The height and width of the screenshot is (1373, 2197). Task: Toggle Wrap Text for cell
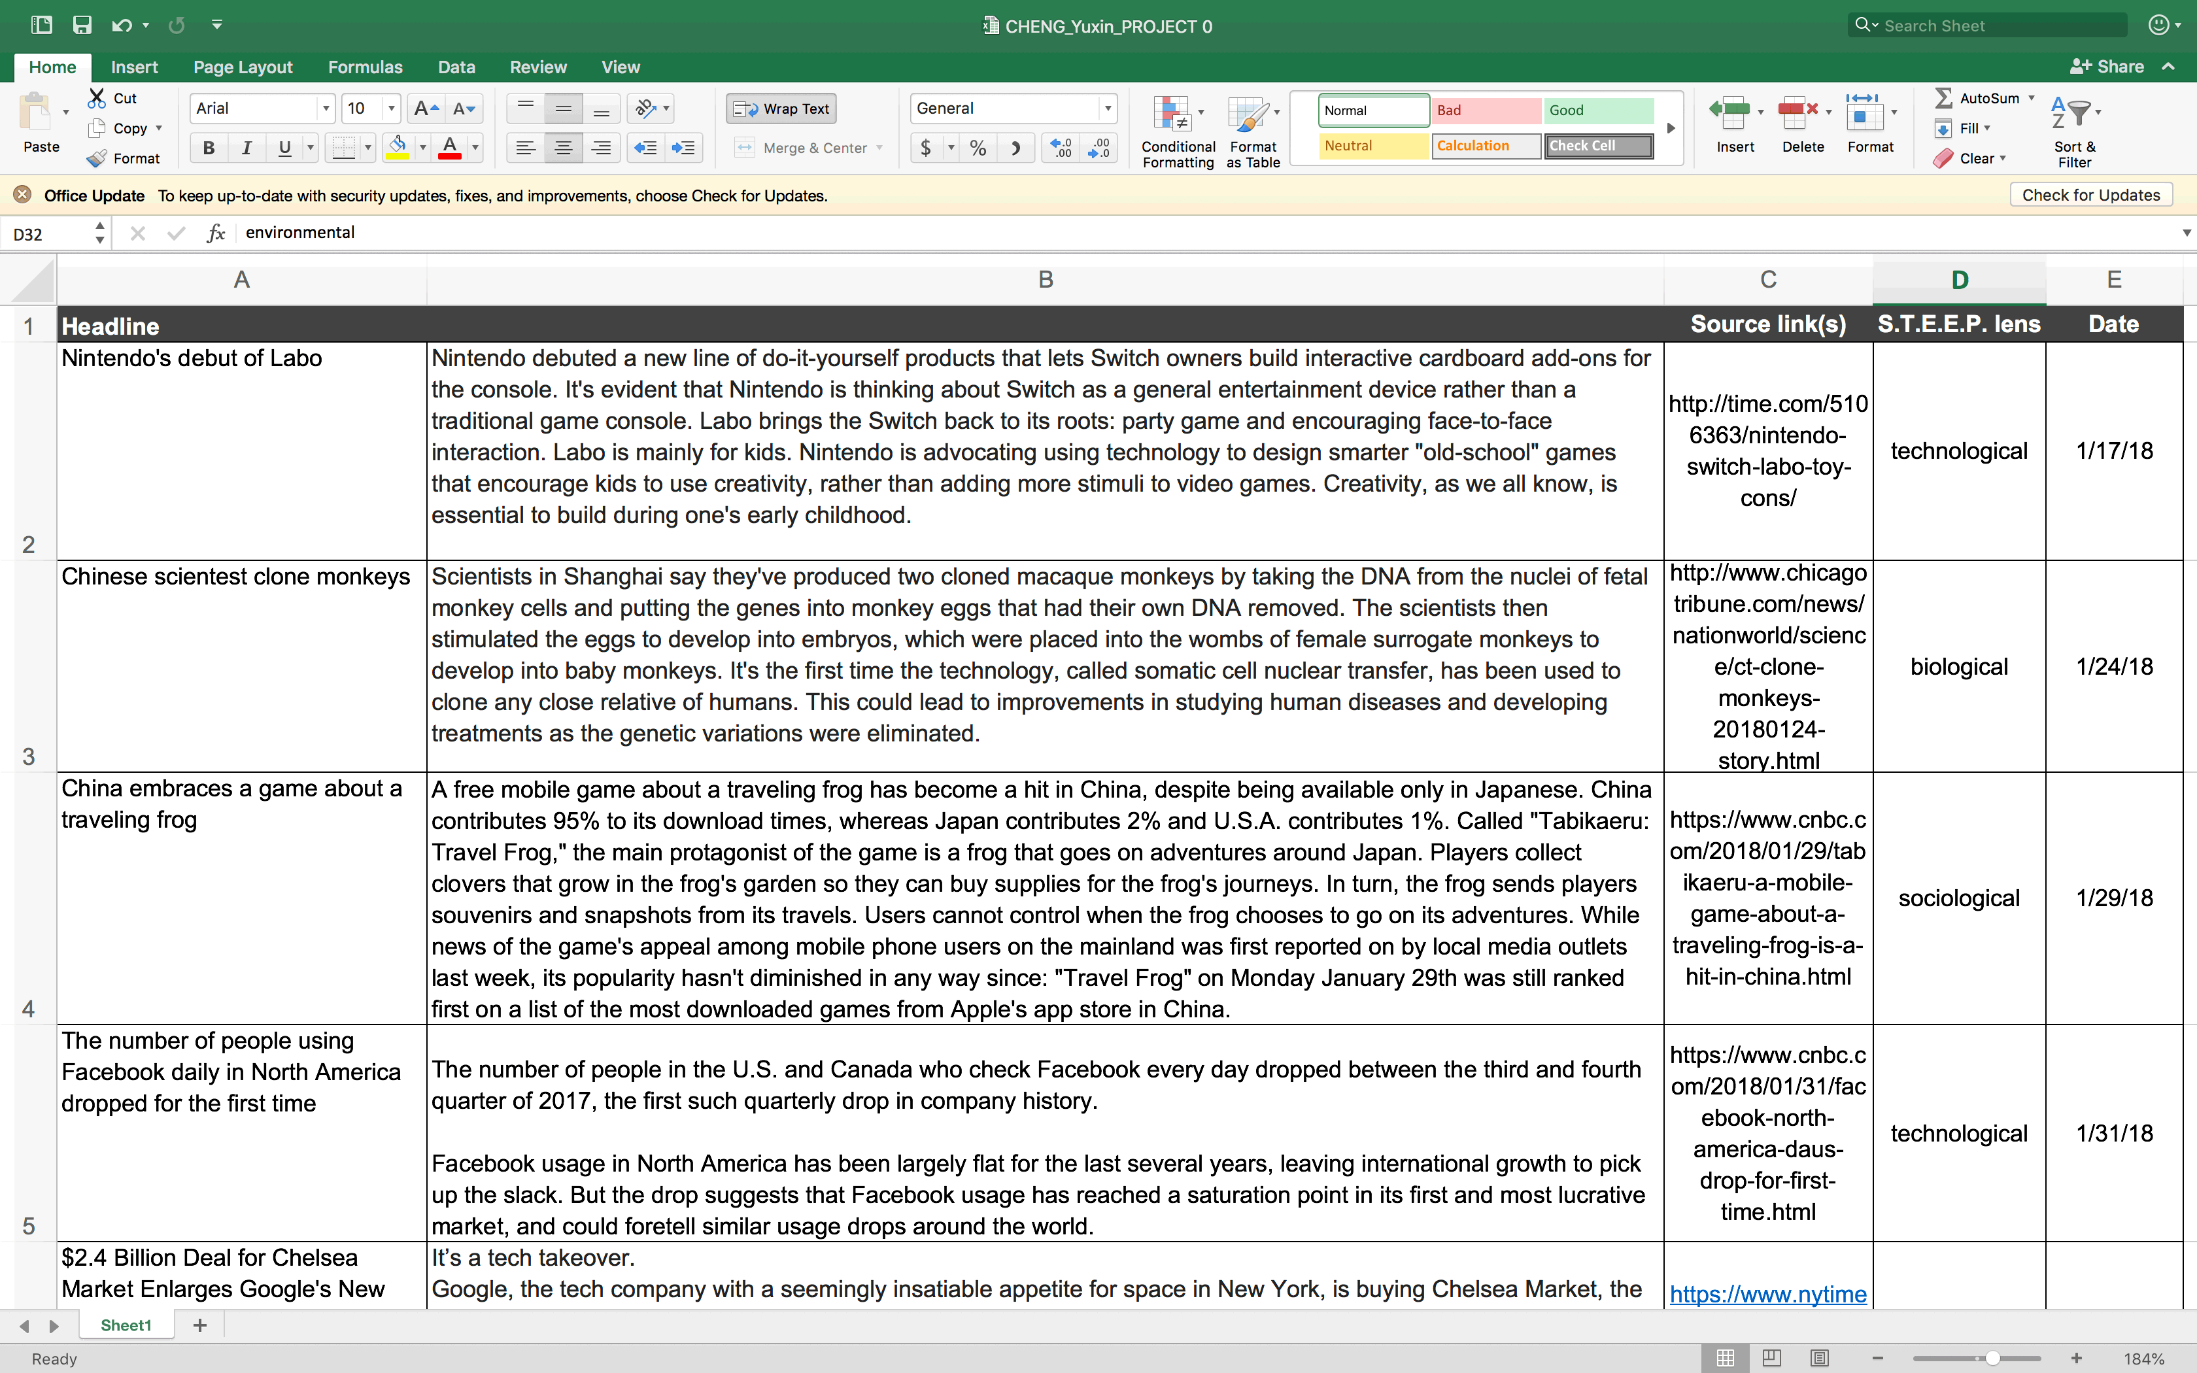781,109
